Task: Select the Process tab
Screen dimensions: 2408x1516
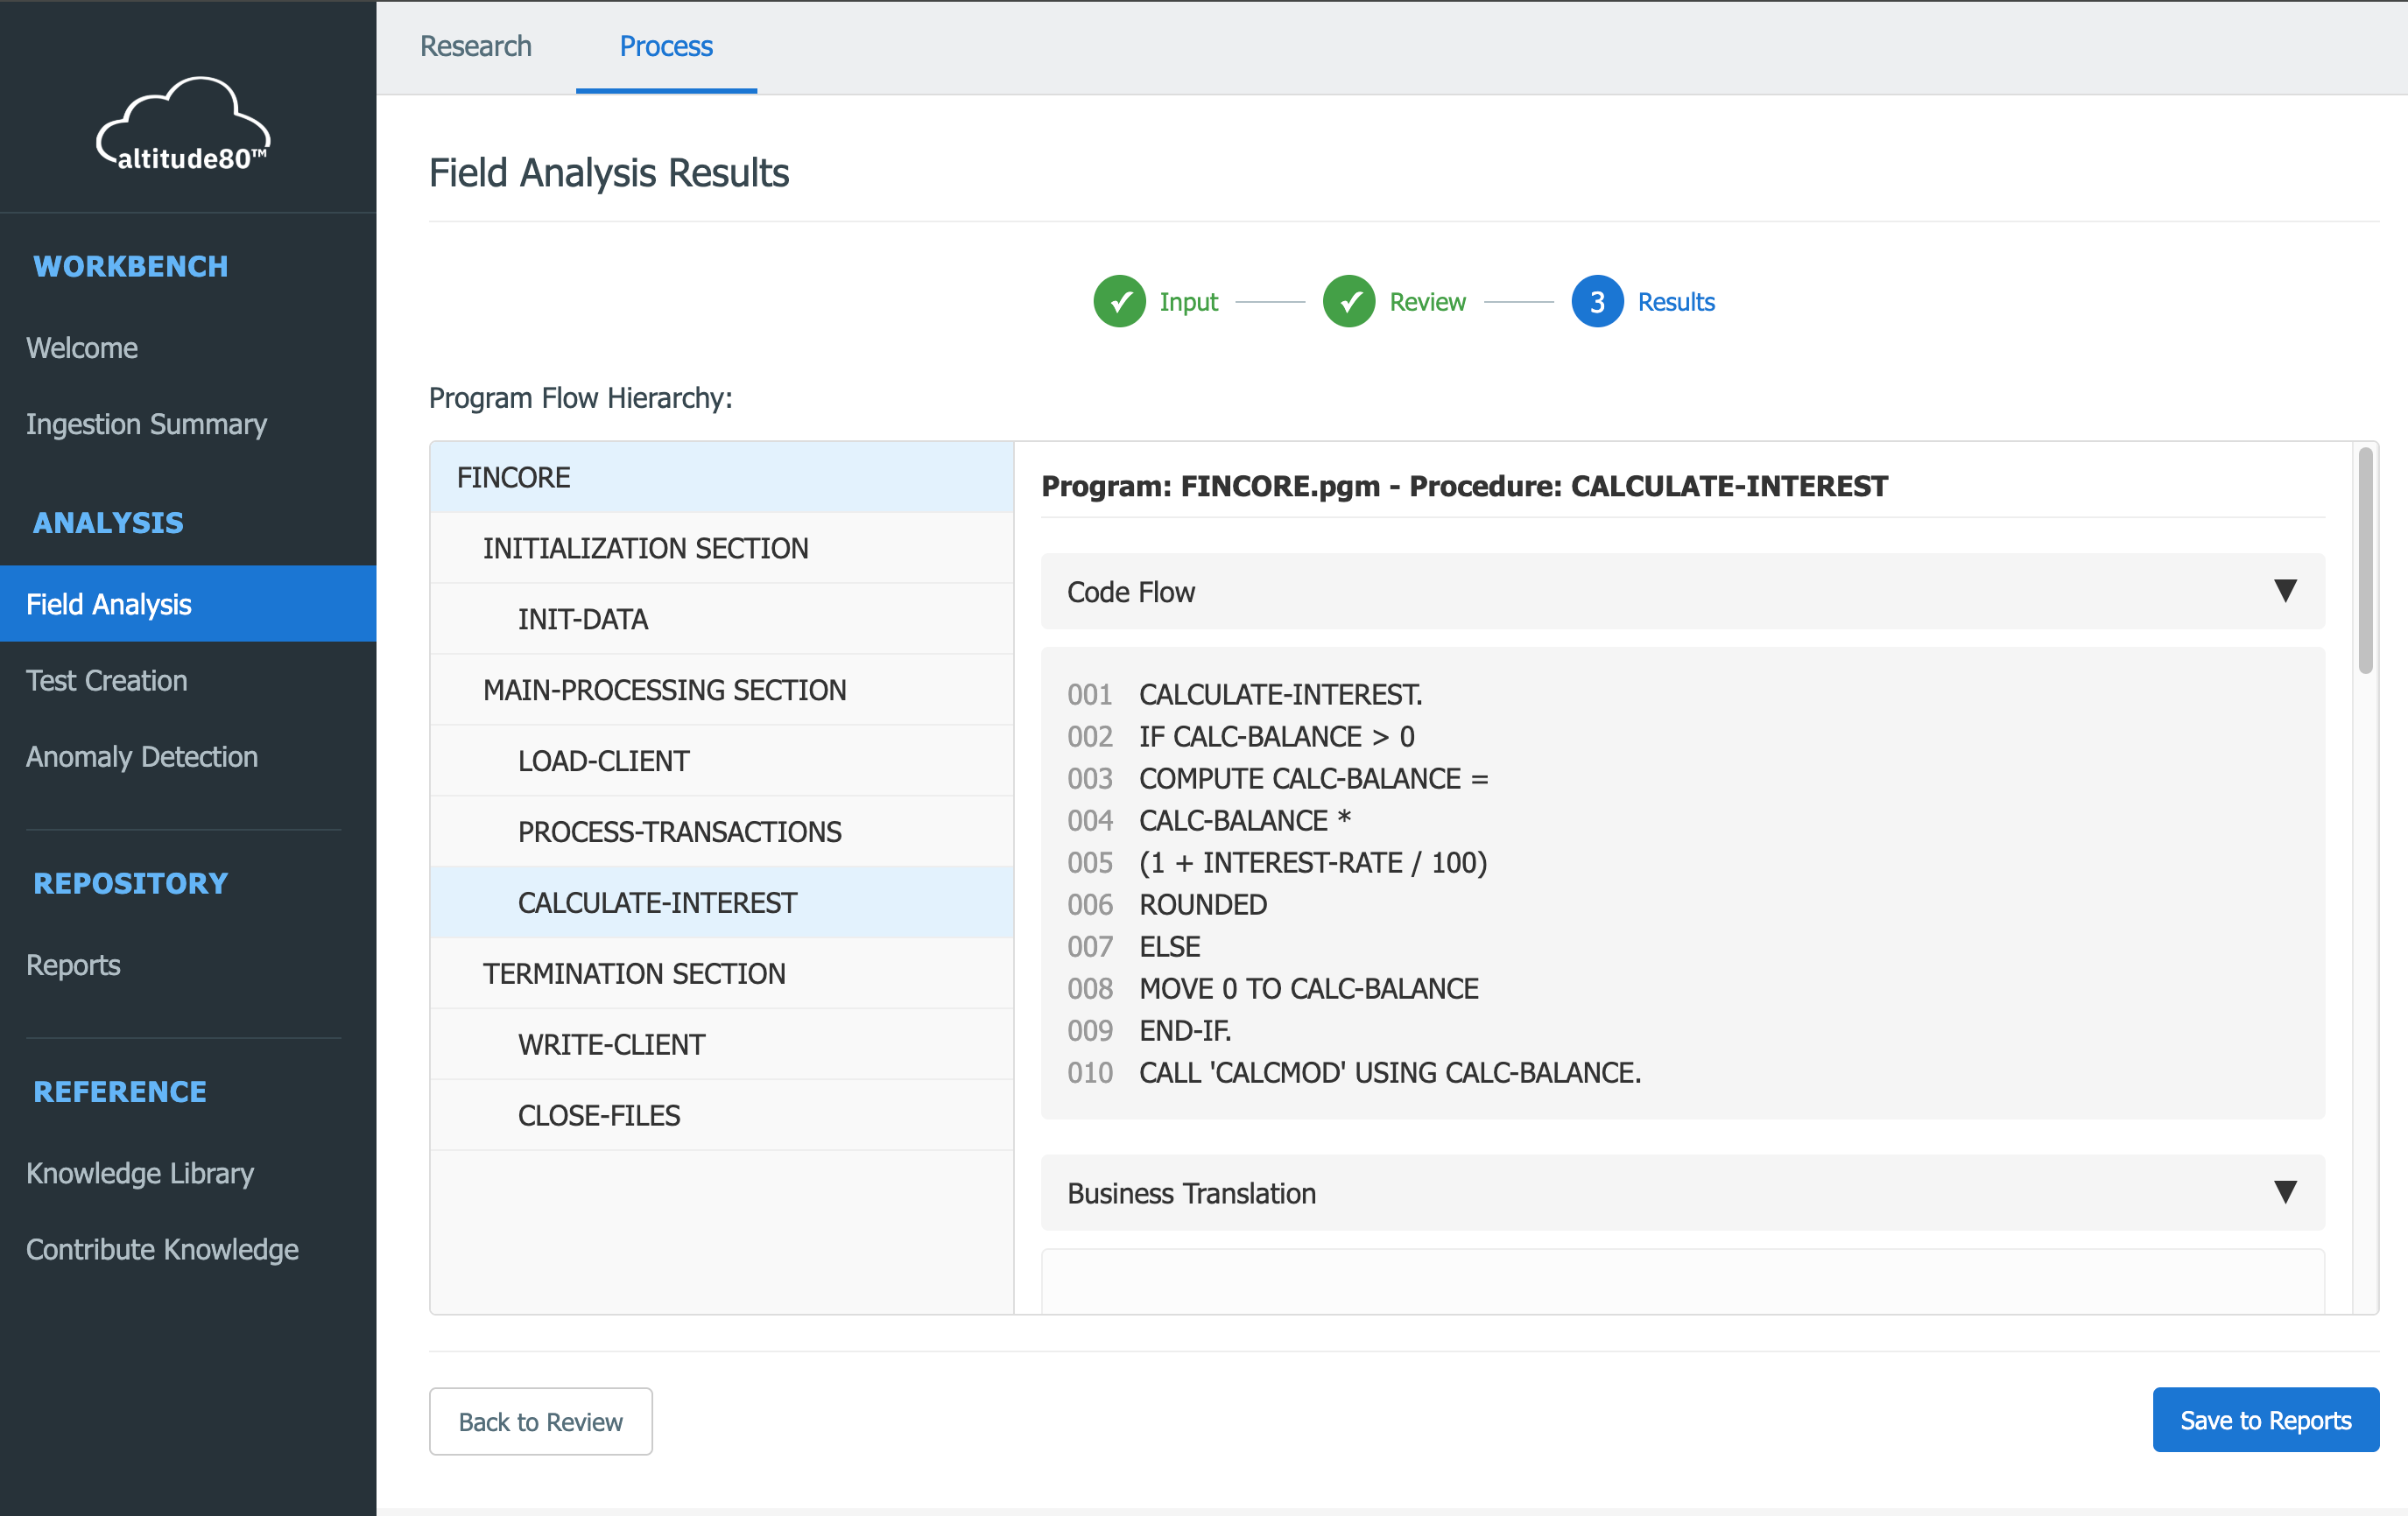Action: tap(666, 46)
